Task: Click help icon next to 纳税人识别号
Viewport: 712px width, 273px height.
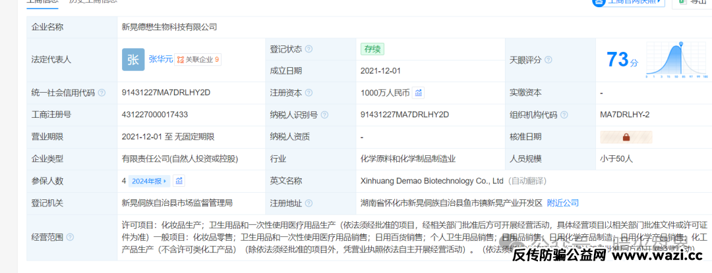Action: 324,114
